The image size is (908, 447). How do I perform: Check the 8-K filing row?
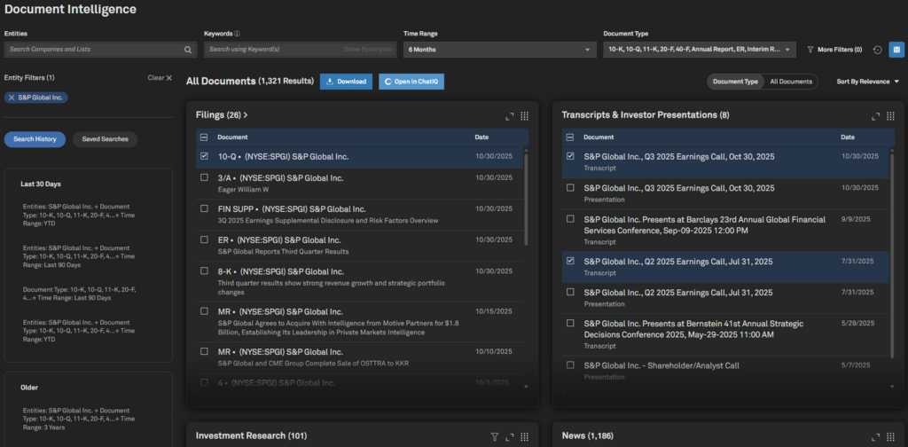204,271
